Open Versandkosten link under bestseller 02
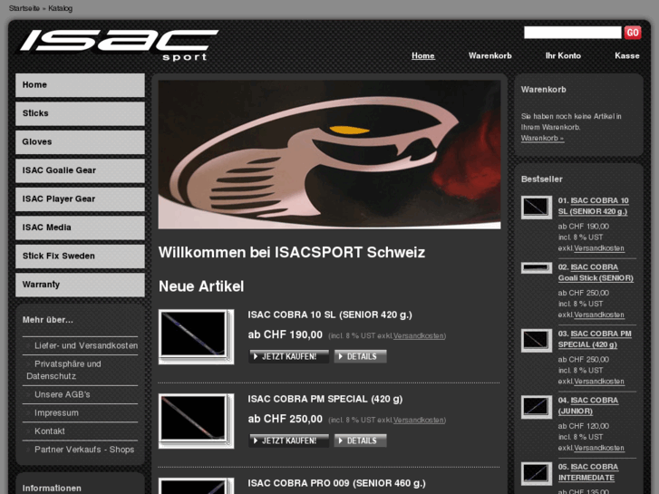Screen dimensions: 659x494 click(x=599, y=315)
